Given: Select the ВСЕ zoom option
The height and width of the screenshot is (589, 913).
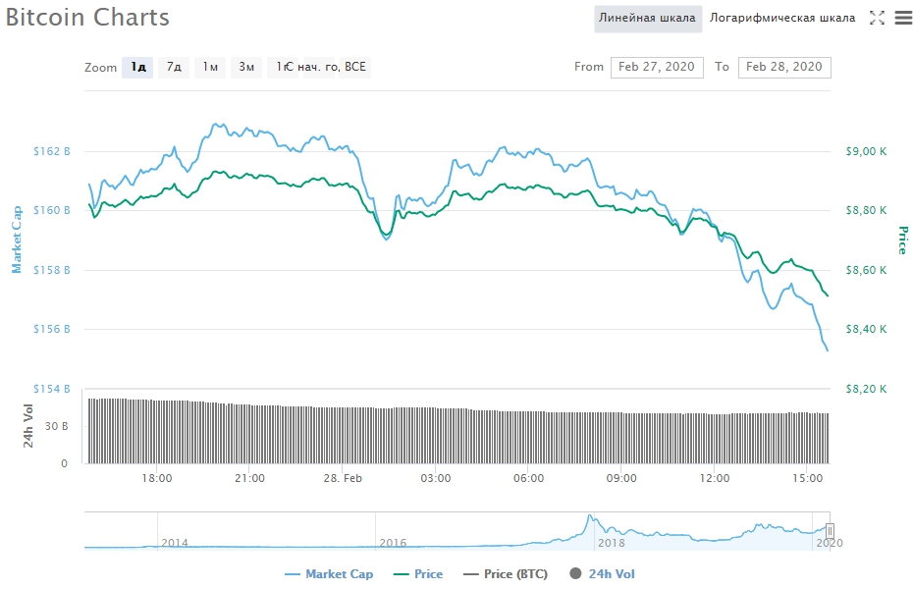Looking at the screenshot, I should pos(355,67).
